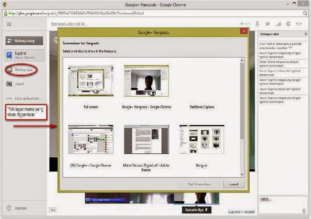311x219 pixels.
Task: Select the left participant filmstrip thumbnail
Action: 107,198
